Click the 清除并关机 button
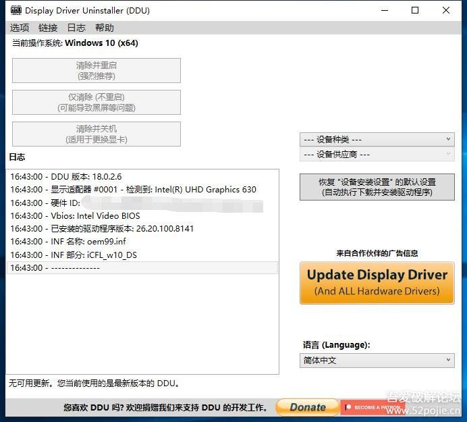The height and width of the screenshot is (422, 467). [x=97, y=134]
